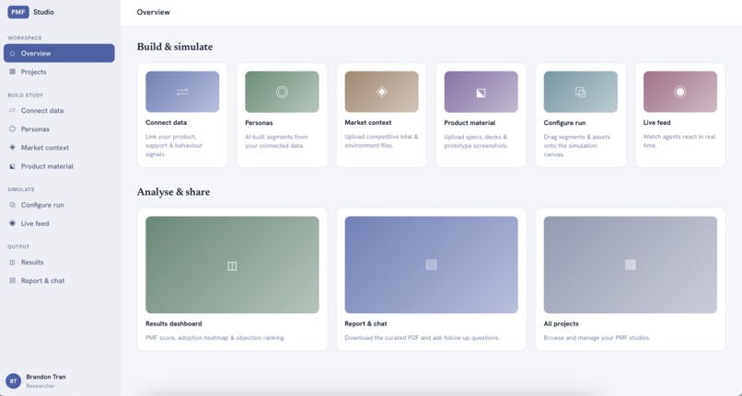
Task: Click the Projects square icon in sidebar
Action: click(12, 72)
